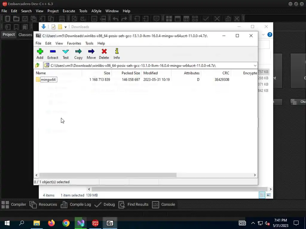Open the Compiler bottom tab
Viewport: 306px width, 229px height.
click(x=14, y=205)
